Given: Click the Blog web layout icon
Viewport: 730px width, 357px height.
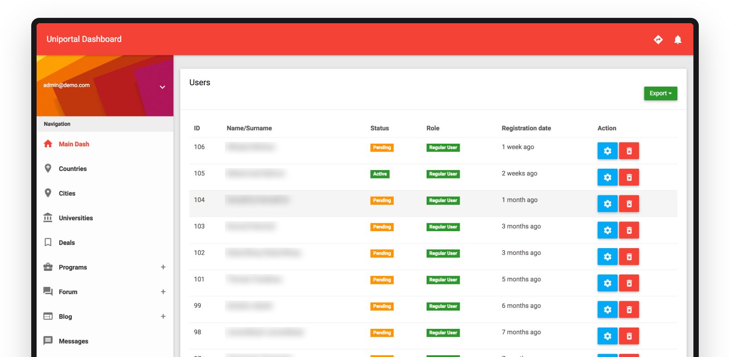Looking at the screenshot, I should pyautogui.click(x=48, y=316).
